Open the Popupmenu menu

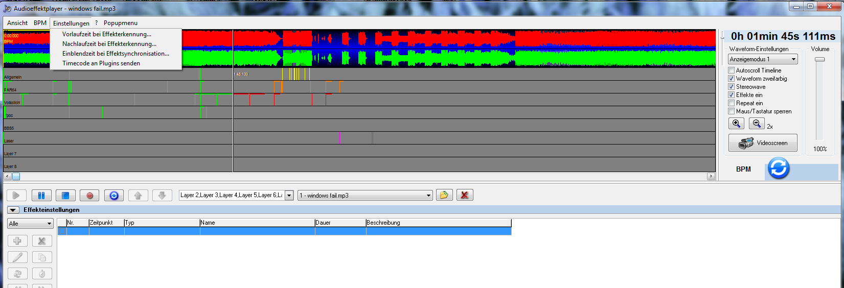tap(121, 23)
